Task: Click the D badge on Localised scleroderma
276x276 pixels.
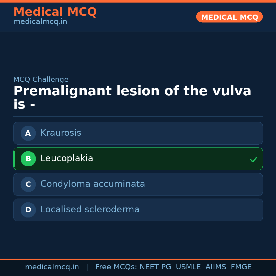Action: click(28, 210)
